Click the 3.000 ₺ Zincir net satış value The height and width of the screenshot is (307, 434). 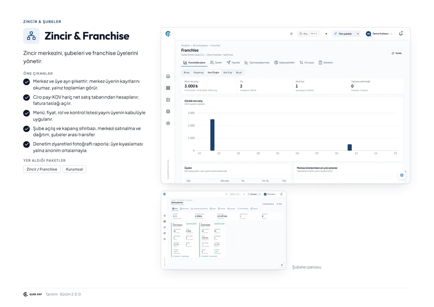point(191,86)
